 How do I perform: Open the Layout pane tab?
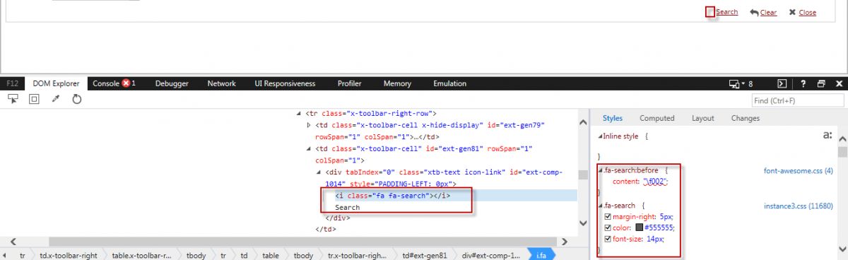pyautogui.click(x=702, y=118)
